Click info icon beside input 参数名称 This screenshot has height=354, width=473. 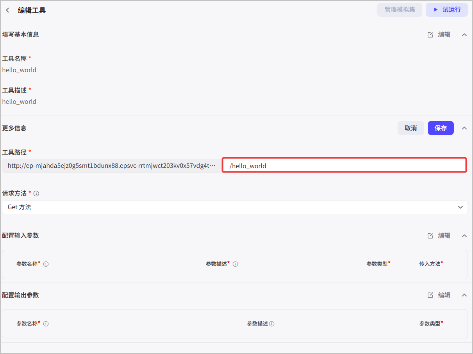(46, 264)
